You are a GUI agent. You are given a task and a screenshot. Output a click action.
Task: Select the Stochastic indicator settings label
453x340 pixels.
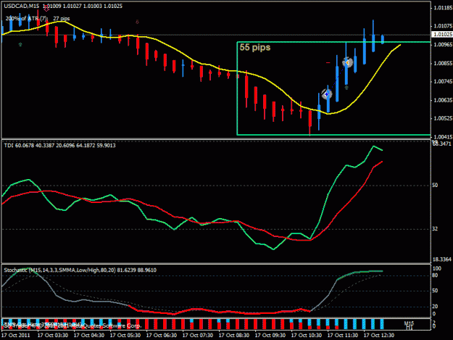click(80, 270)
